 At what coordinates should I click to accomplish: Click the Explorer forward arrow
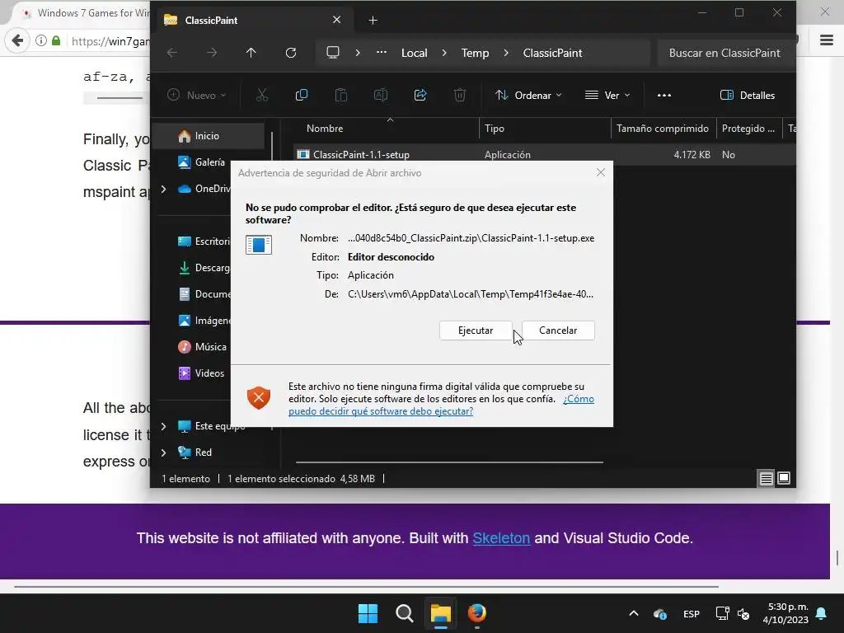pyautogui.click(x=212, y=53)
